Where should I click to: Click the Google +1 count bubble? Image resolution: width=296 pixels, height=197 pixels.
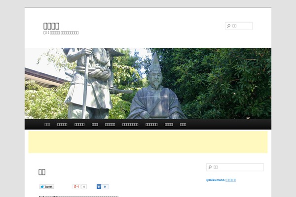click(x=84, y=187)
